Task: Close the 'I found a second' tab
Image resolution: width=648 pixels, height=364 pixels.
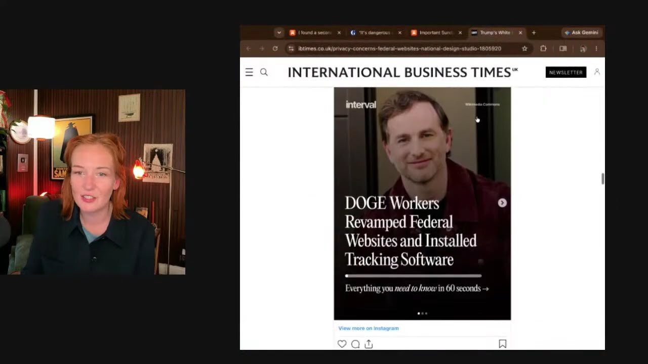Action: click(339, 32)
